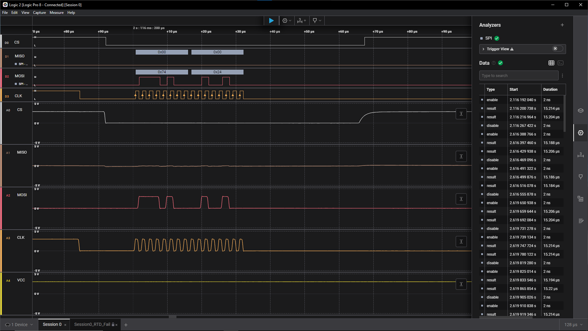This screenshot has height=331, width=588.
Task: Click the Logic 2 app icon in title bar
Action: tap(5, 5)
